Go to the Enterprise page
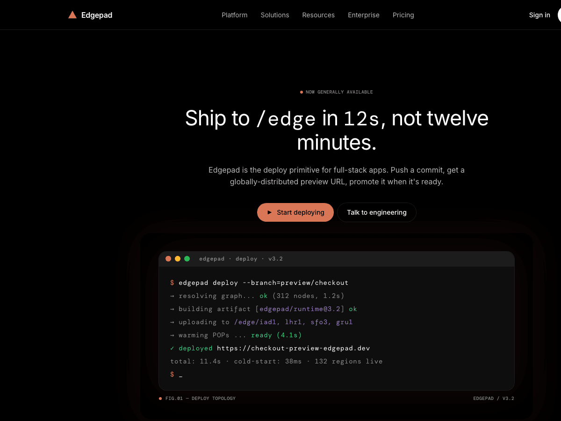The width and height of the screenshot is (561, 421). (x=364, y=15)
